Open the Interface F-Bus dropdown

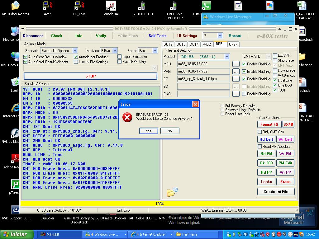[115, 51]
